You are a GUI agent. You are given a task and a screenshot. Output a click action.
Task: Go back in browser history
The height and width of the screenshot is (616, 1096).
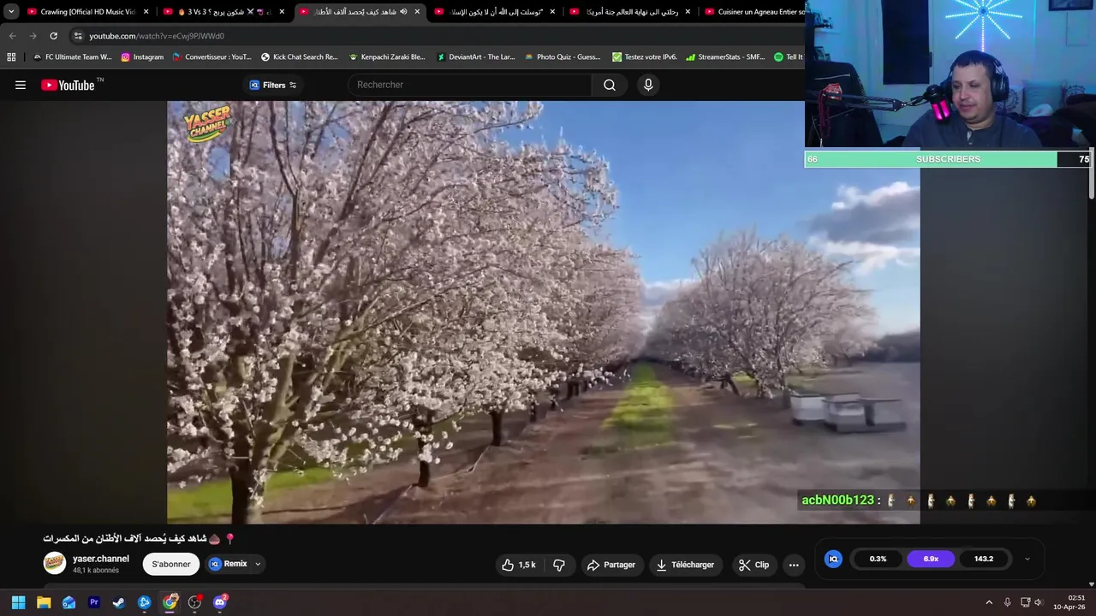point(13,36)
